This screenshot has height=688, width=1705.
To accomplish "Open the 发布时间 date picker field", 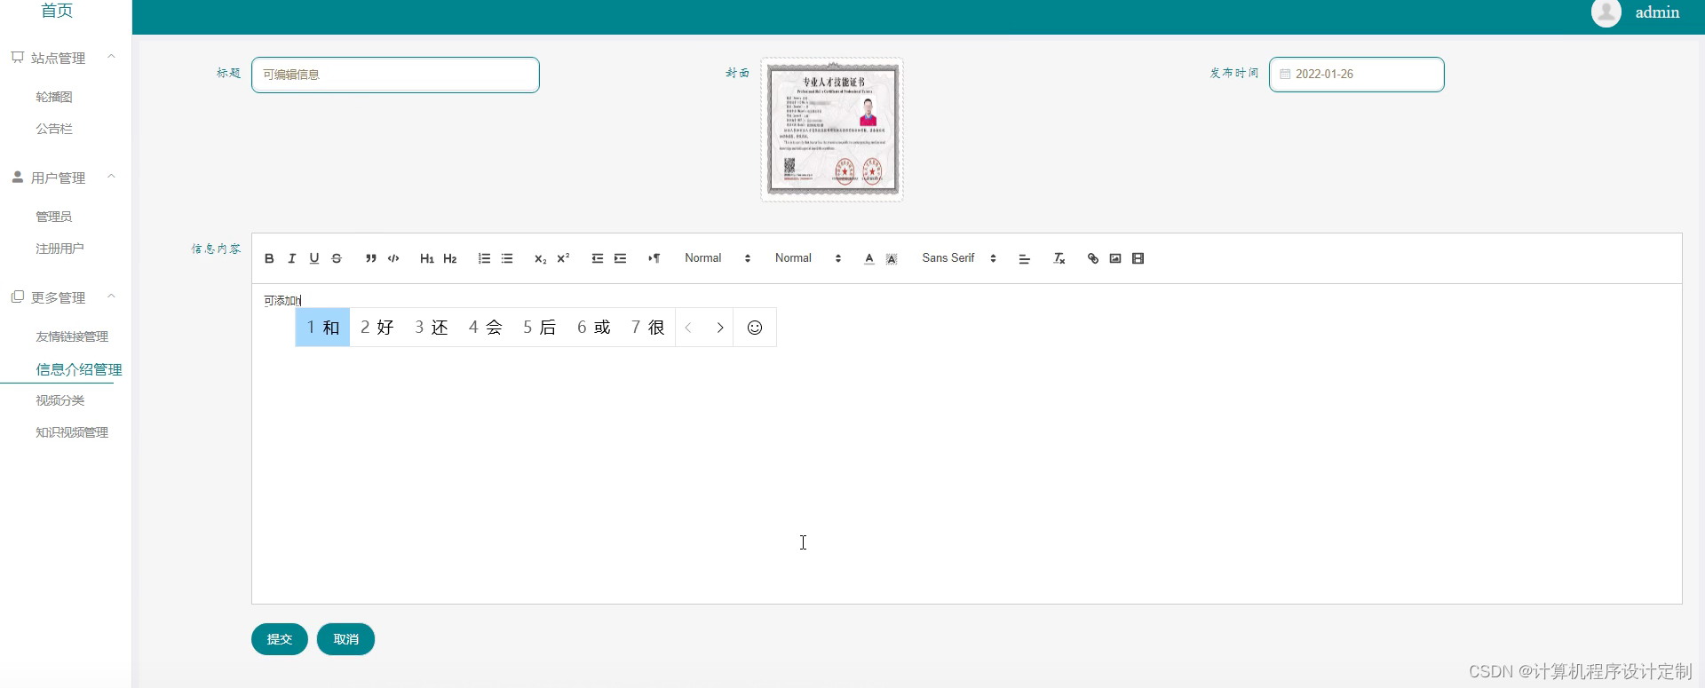I will 1356,75.
